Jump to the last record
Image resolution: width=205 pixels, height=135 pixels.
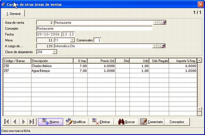point(32,122)
